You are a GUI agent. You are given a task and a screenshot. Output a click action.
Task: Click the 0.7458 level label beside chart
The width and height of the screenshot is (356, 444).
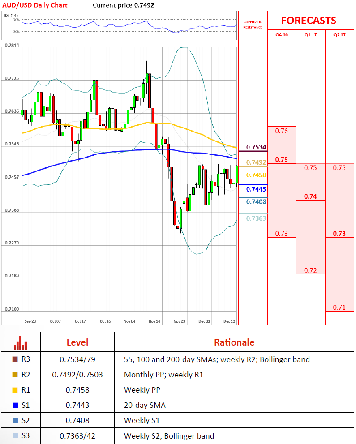(256, 175)
